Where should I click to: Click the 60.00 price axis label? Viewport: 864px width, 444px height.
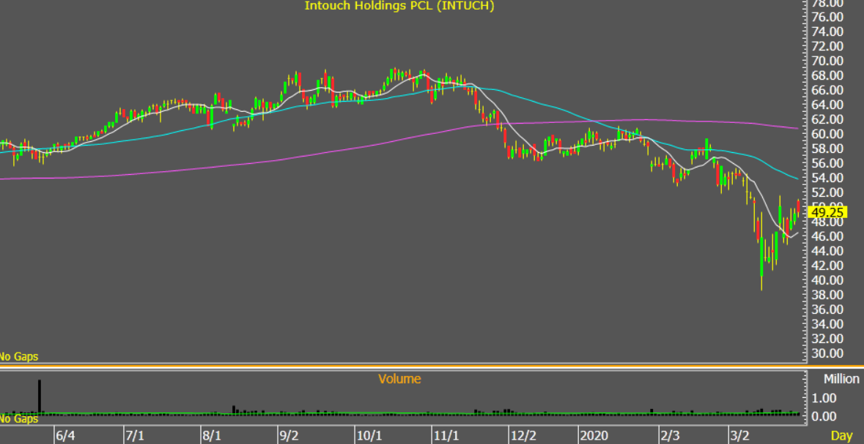pyautogui.click(x=828, y=135)
